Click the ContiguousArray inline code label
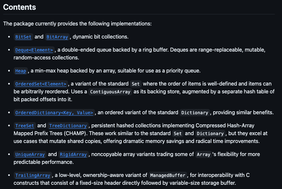 click(x=110, y=92)
